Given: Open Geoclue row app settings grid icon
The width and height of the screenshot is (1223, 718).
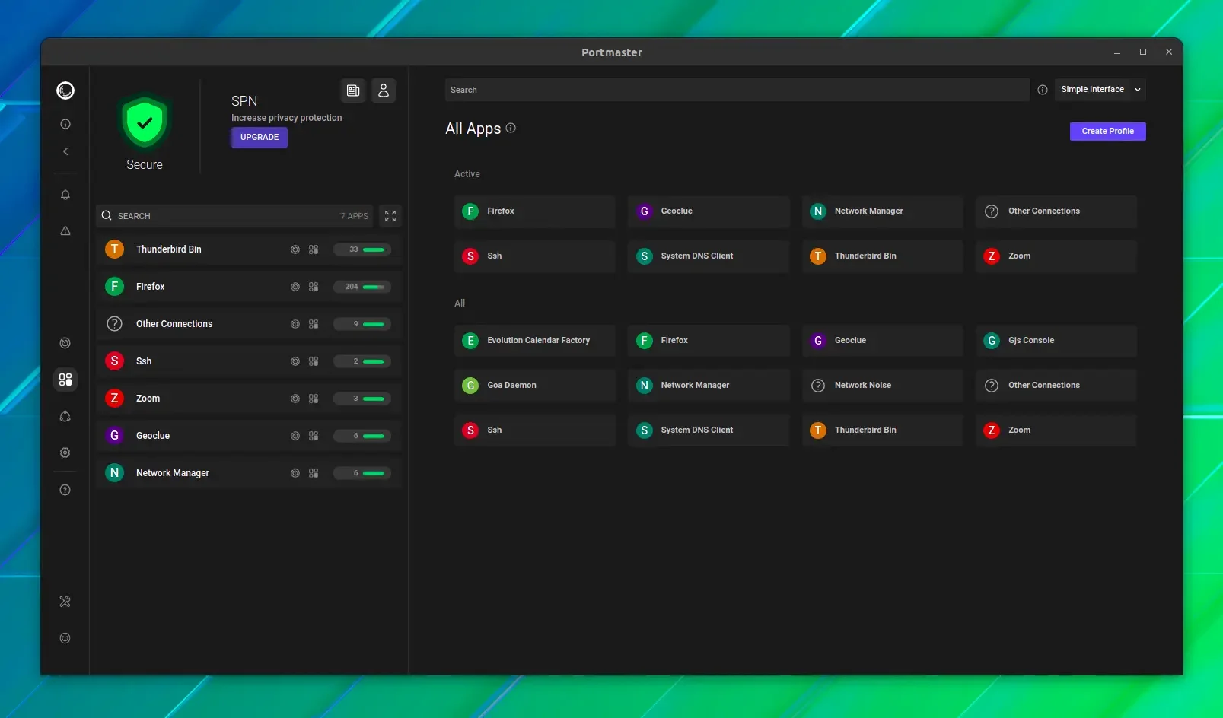Looking at the screenshot, I should tap(314, 436).
